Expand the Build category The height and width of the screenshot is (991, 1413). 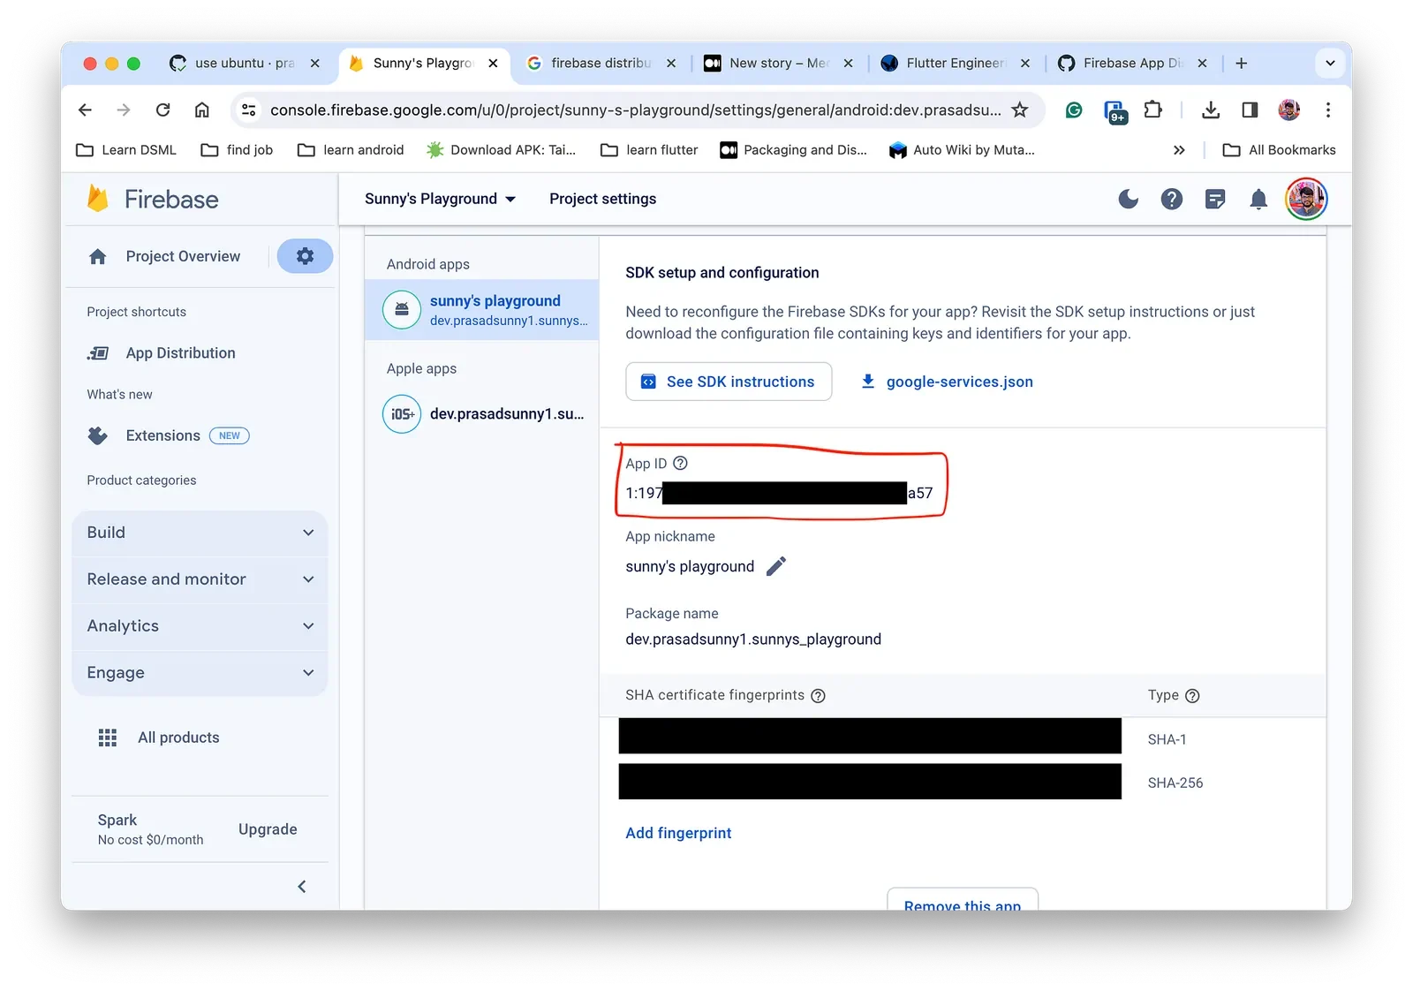(x=200, y=533)
